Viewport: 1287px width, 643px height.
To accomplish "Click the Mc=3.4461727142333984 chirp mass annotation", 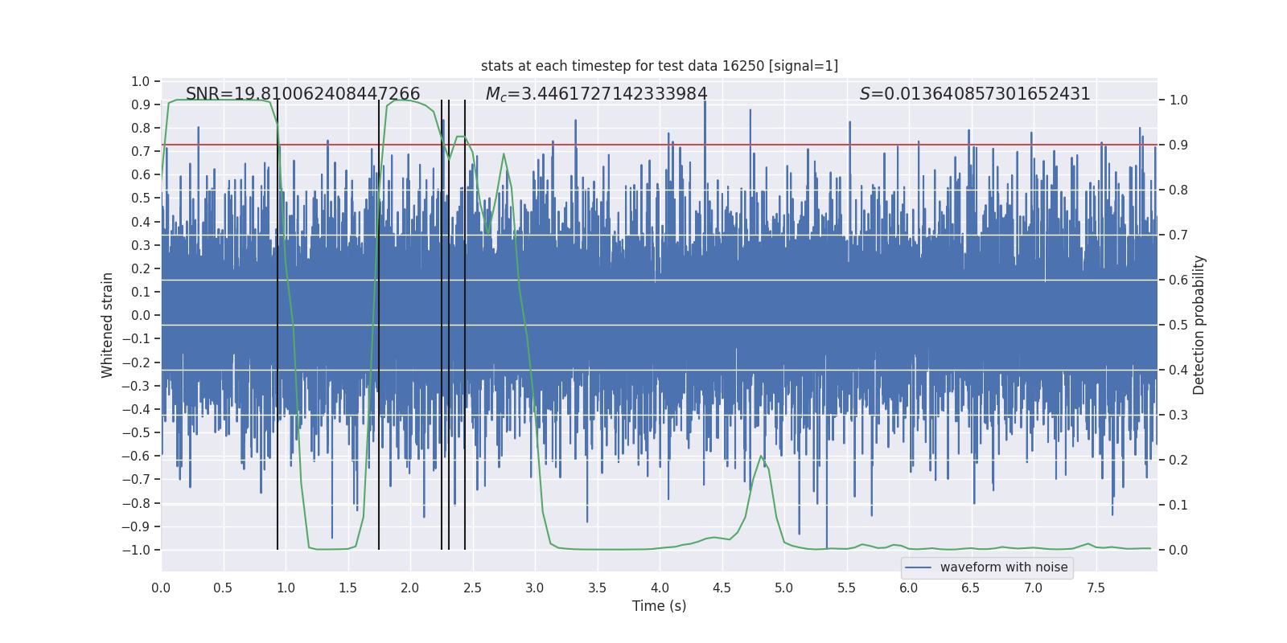I will pos(597,94).
